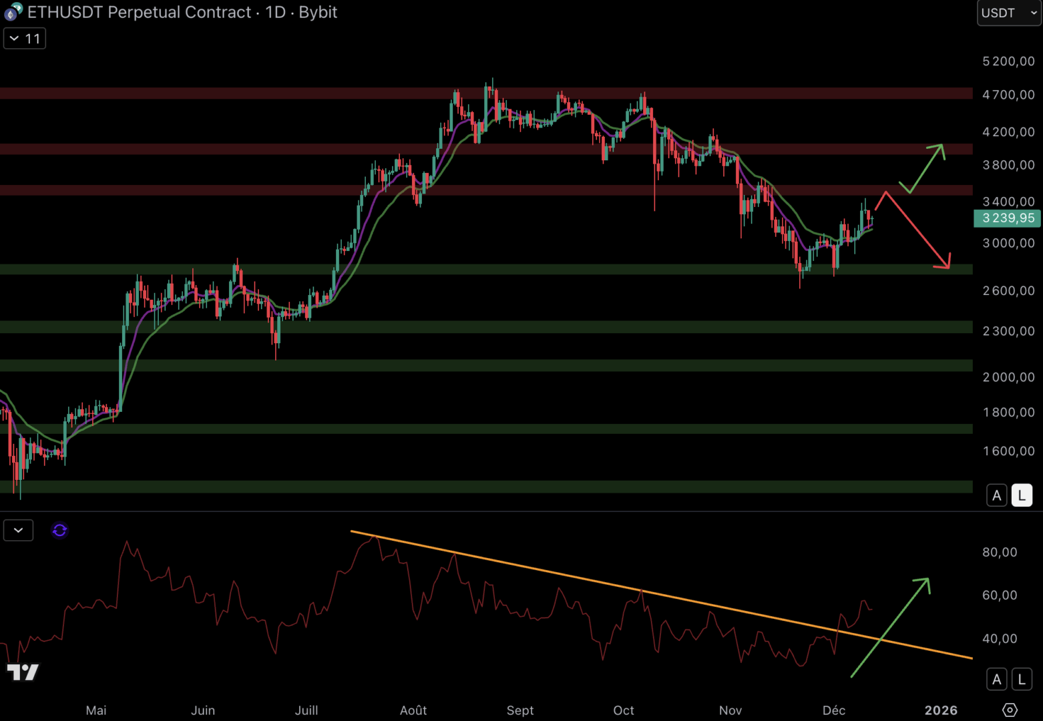
Task: Toggle log scale L on indicator pane
Action: coord(1021,680)
